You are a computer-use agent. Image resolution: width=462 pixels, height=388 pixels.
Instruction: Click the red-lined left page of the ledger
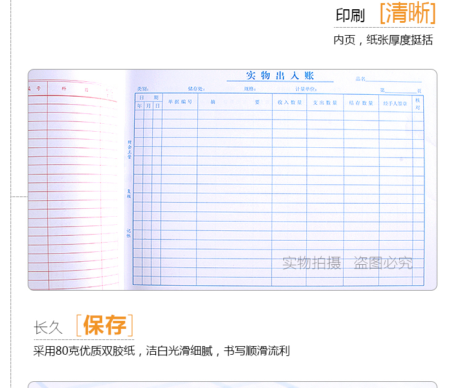click(75, 185)
